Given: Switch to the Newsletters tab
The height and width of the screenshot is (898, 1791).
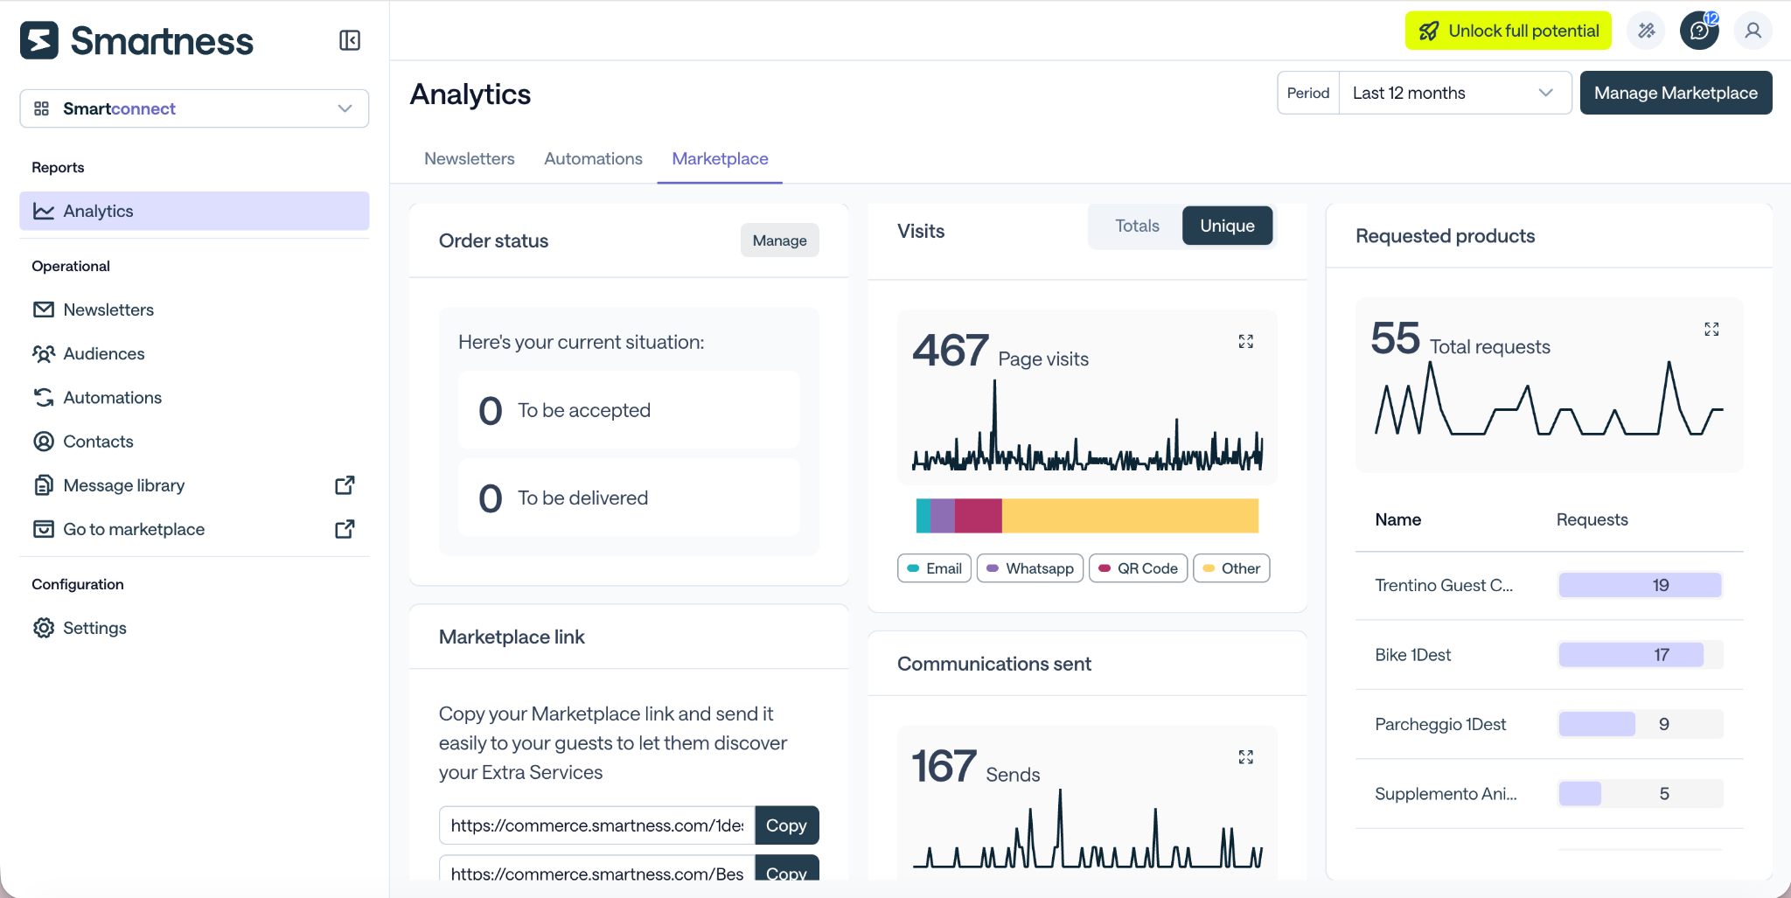Looking at the screenshot, I should tap(470, 159).
